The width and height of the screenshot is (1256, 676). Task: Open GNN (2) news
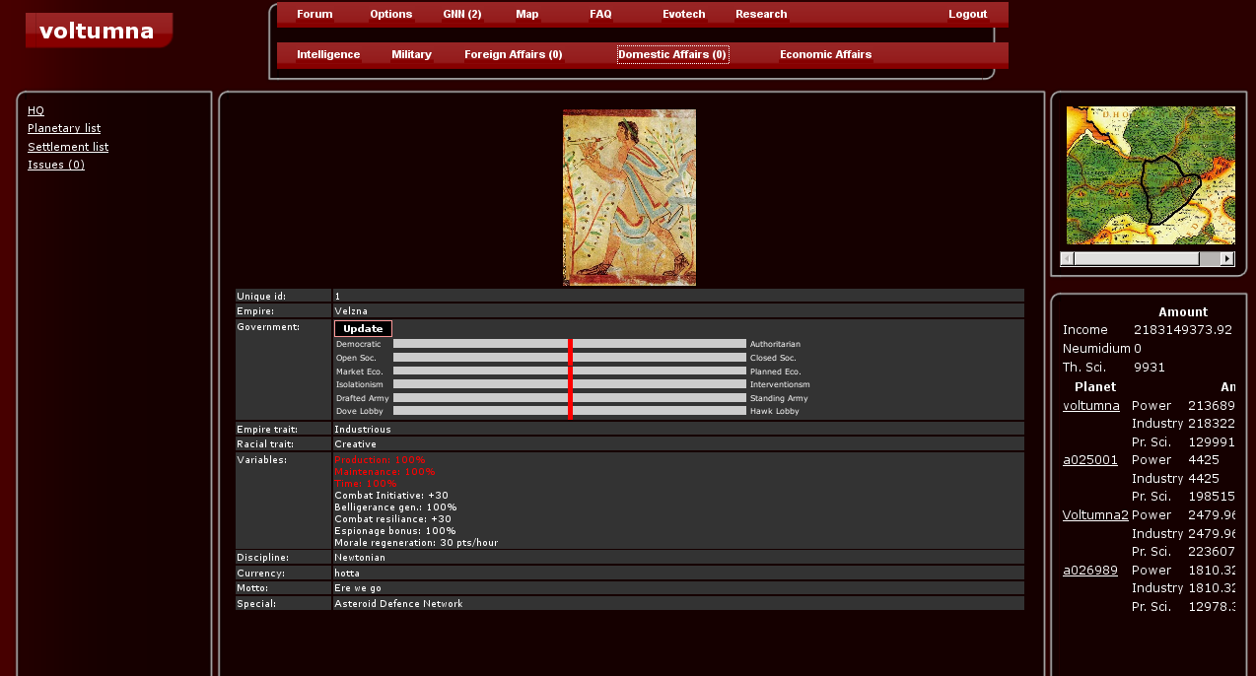tap(462, 14)
